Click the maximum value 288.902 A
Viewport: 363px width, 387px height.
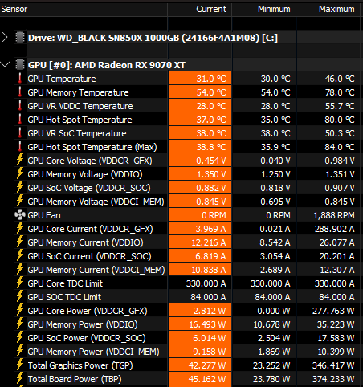335,229
